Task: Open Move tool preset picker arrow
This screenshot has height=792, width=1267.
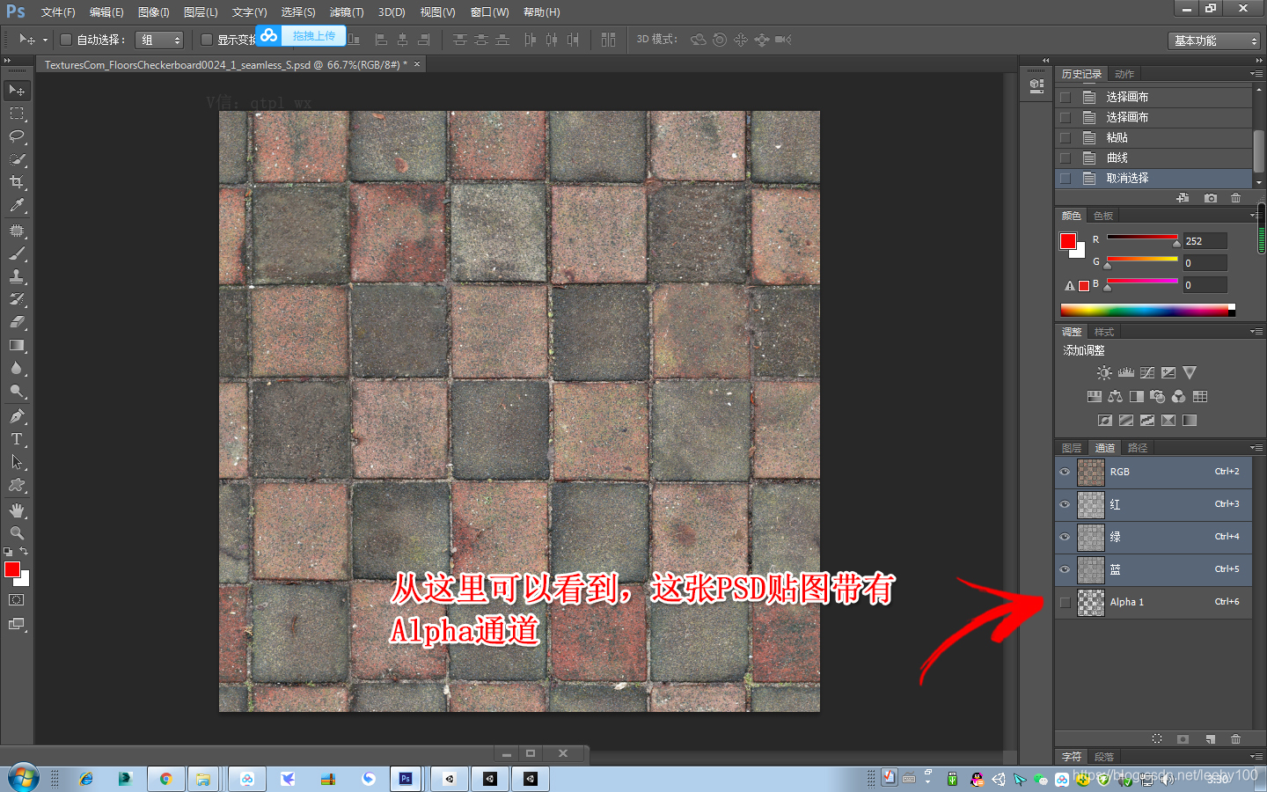Action: [x=45, y=40]
